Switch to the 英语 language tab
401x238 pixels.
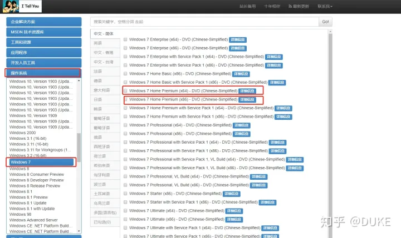[x=105, y=43]
